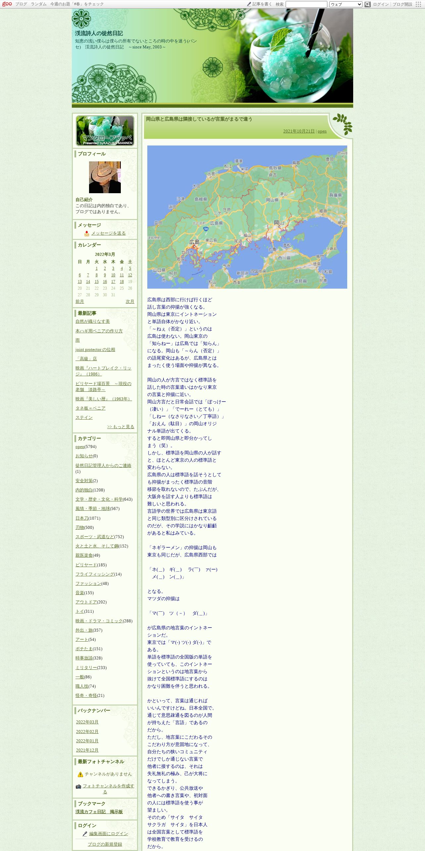Image resolution: width=425 pixels, height=851 pixels.
Task: Open the フライフィッシング category
Action: point(95,574)
